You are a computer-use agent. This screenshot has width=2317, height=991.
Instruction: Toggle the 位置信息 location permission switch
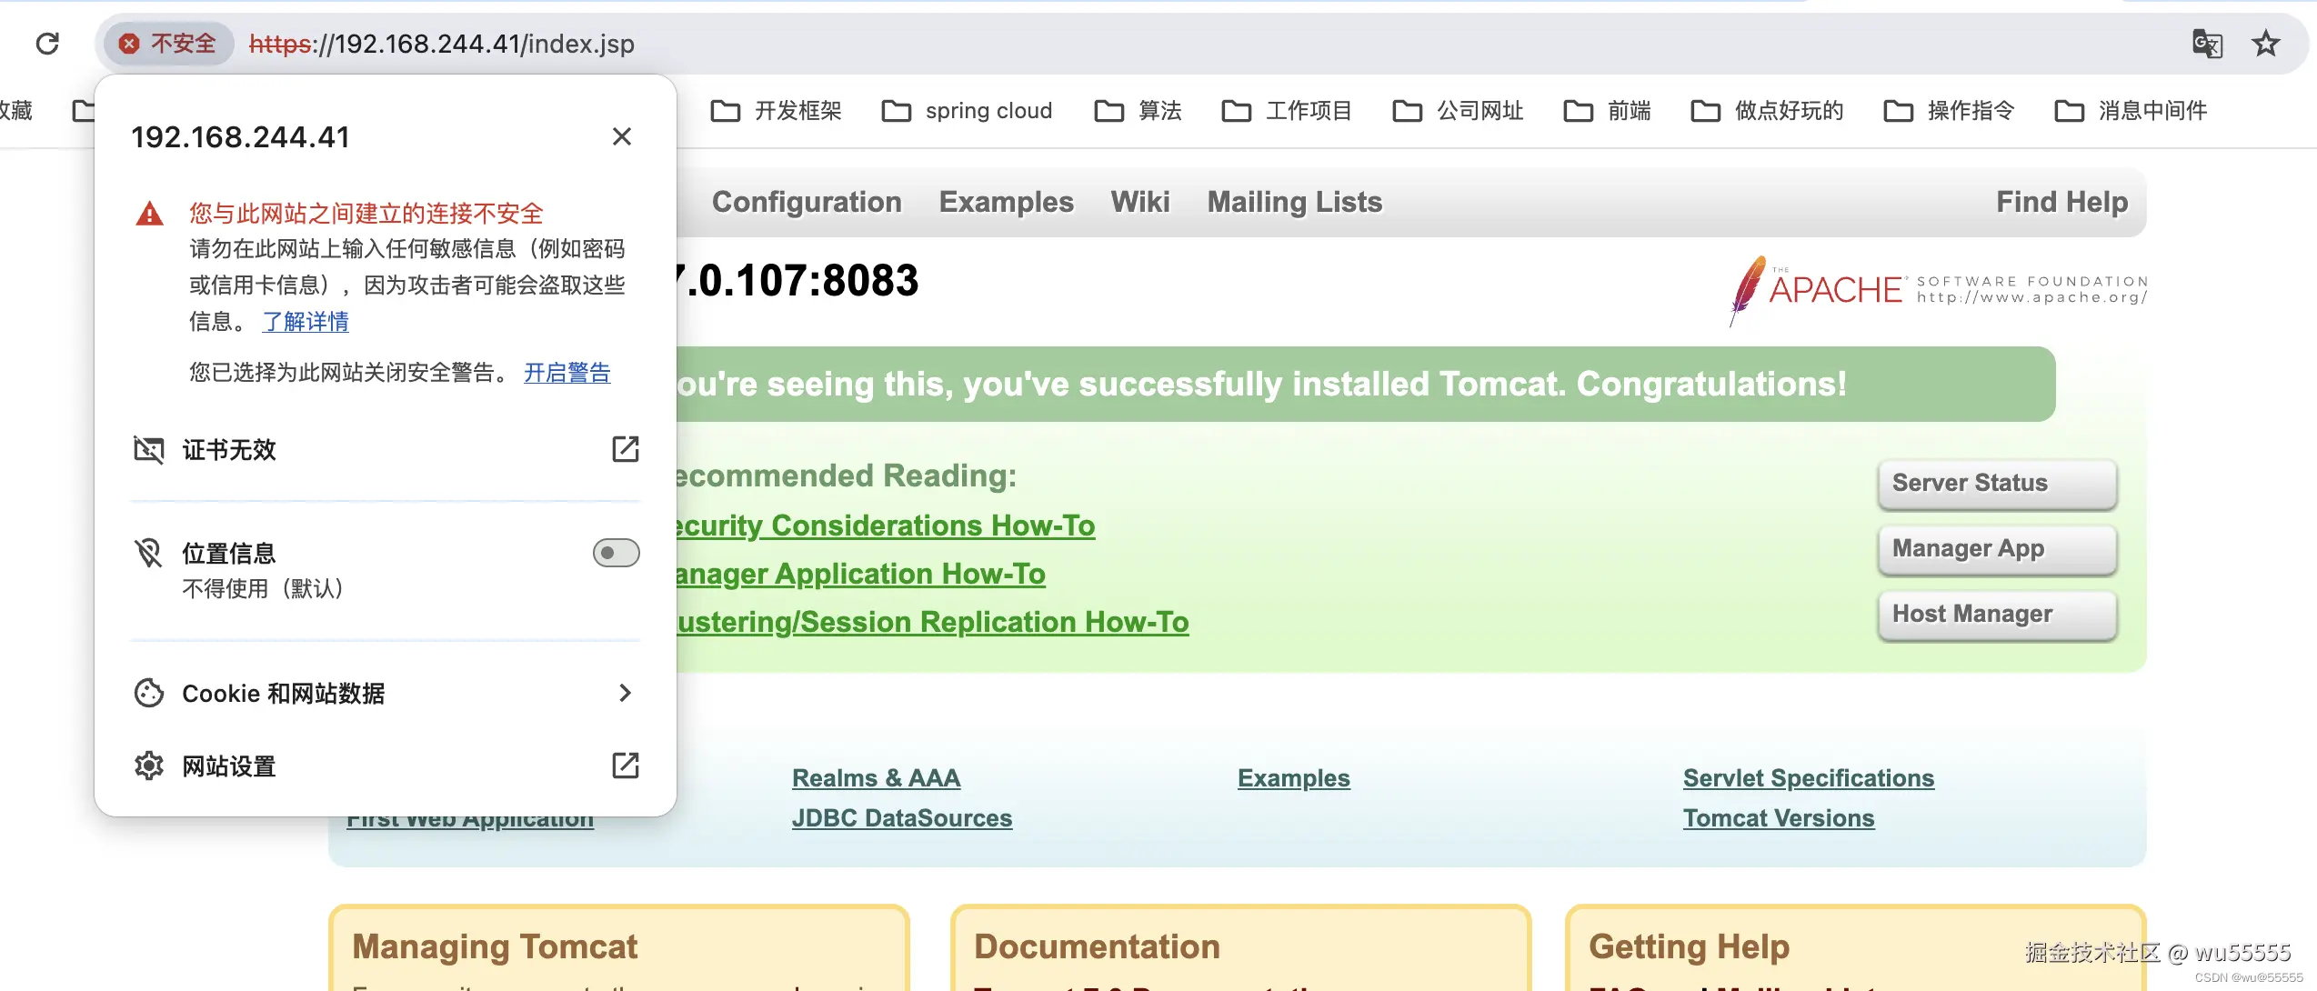click(616, 553)
